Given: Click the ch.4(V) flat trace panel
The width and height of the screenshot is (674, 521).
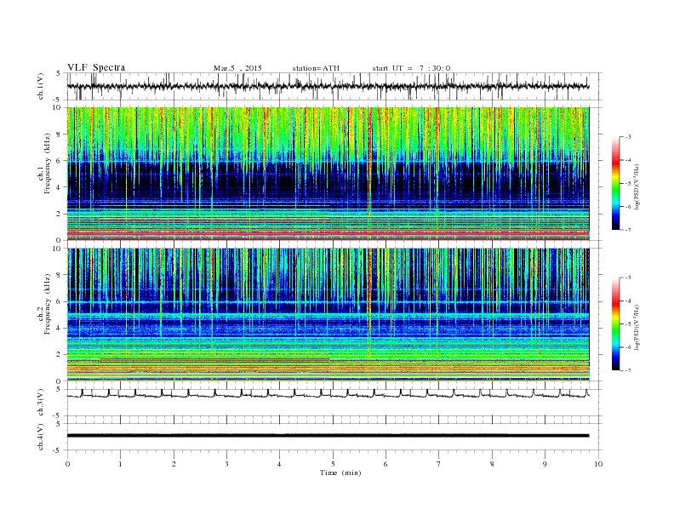Looking at the screenshot, I should click(334, 437).
